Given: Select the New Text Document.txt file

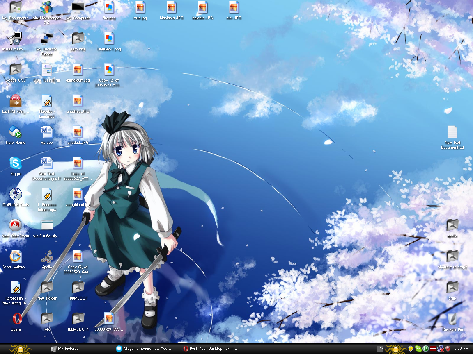Looking at the screenshot, I should pyautogui.click(x=452, y=137).
